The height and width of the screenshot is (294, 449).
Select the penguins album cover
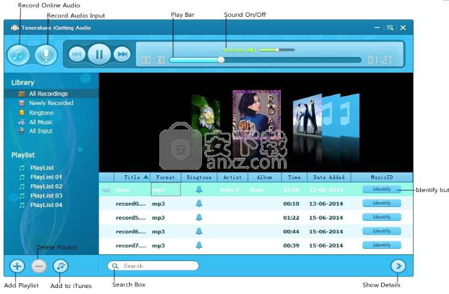[x=308, y=116]
